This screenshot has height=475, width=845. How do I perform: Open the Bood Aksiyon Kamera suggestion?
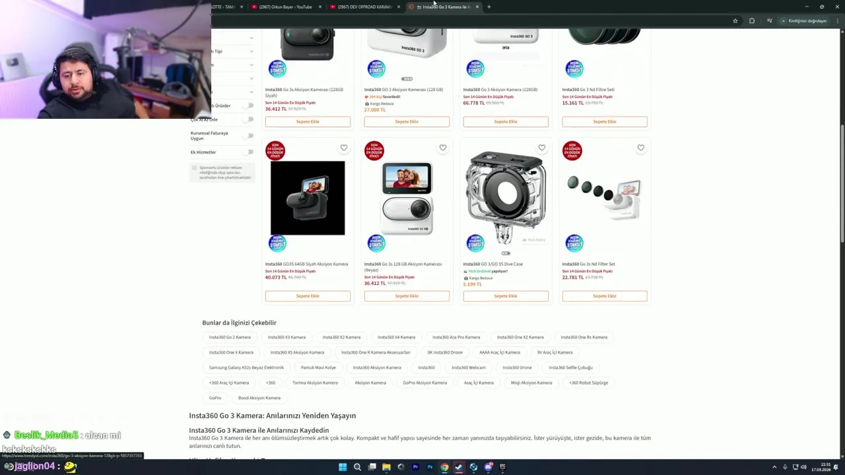click(259, 398)
